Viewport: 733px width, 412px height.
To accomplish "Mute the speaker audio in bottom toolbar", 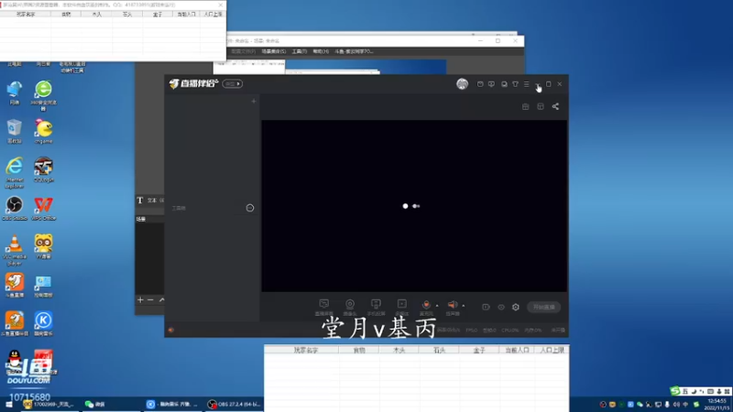I will [x=453, y=305].
